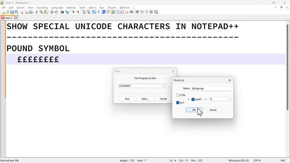Toggle Show All Characters pilcrow icon
This screenshot has height=163, width=290.
pyautogui.click(x=99, y=12)
